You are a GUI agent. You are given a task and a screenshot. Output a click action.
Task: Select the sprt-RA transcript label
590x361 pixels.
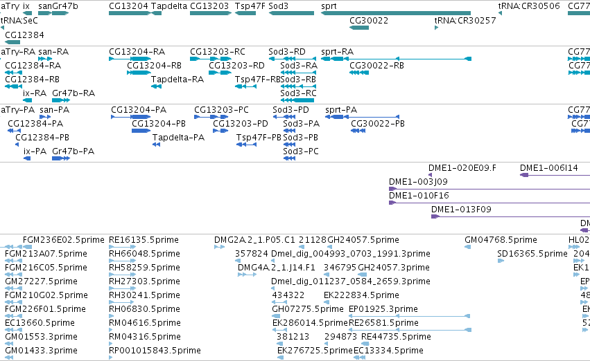tap(338, 52)
